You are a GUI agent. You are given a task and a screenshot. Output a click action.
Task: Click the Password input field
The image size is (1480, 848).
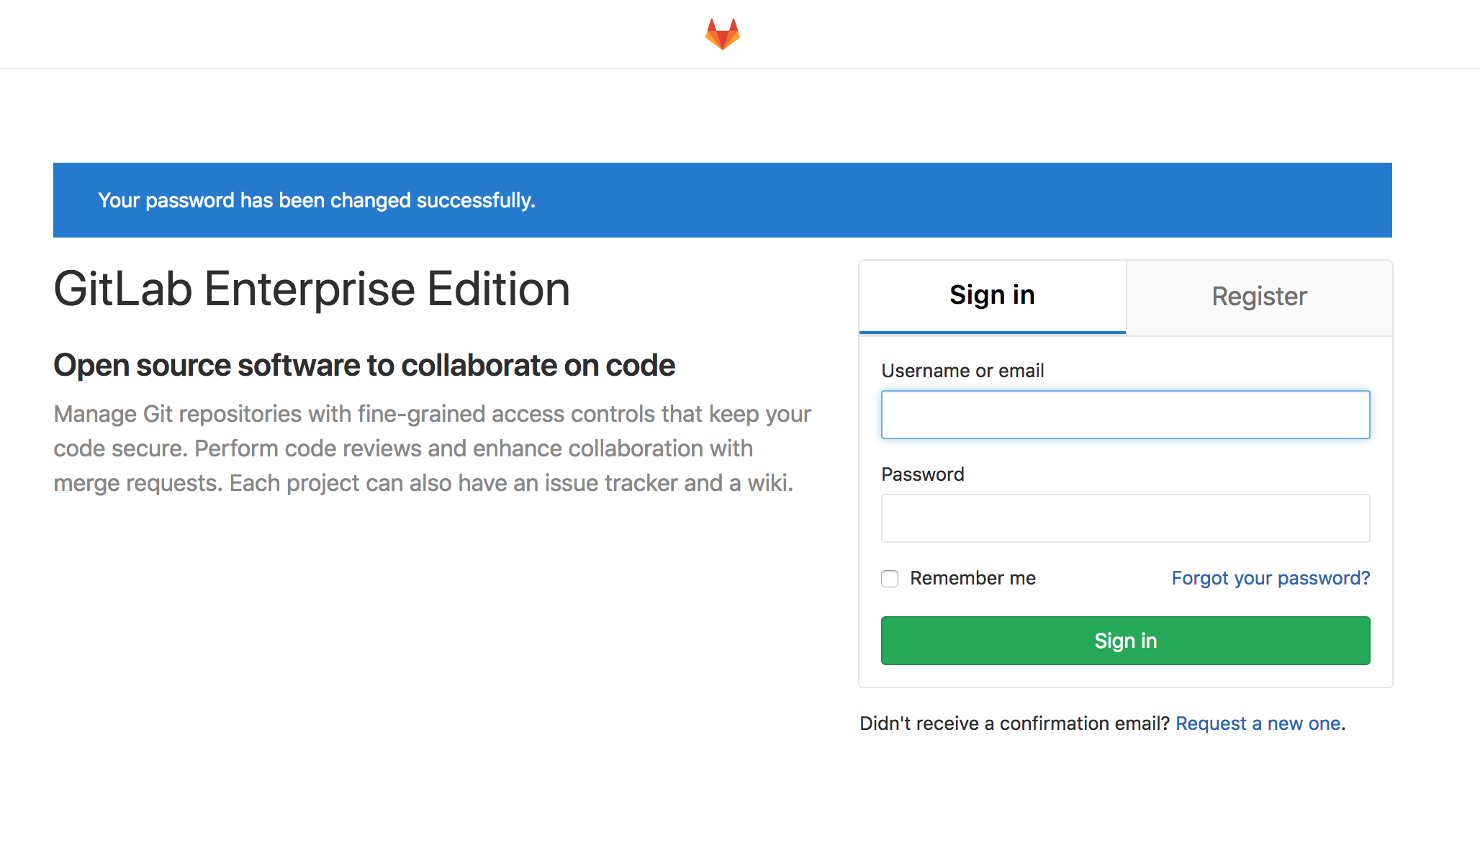pyautogui.click(x=1125, y=518)
